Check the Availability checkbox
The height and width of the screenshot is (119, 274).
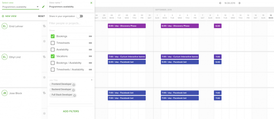[53, 49]
